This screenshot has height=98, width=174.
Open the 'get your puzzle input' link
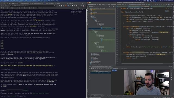click(x=41, y=93)
